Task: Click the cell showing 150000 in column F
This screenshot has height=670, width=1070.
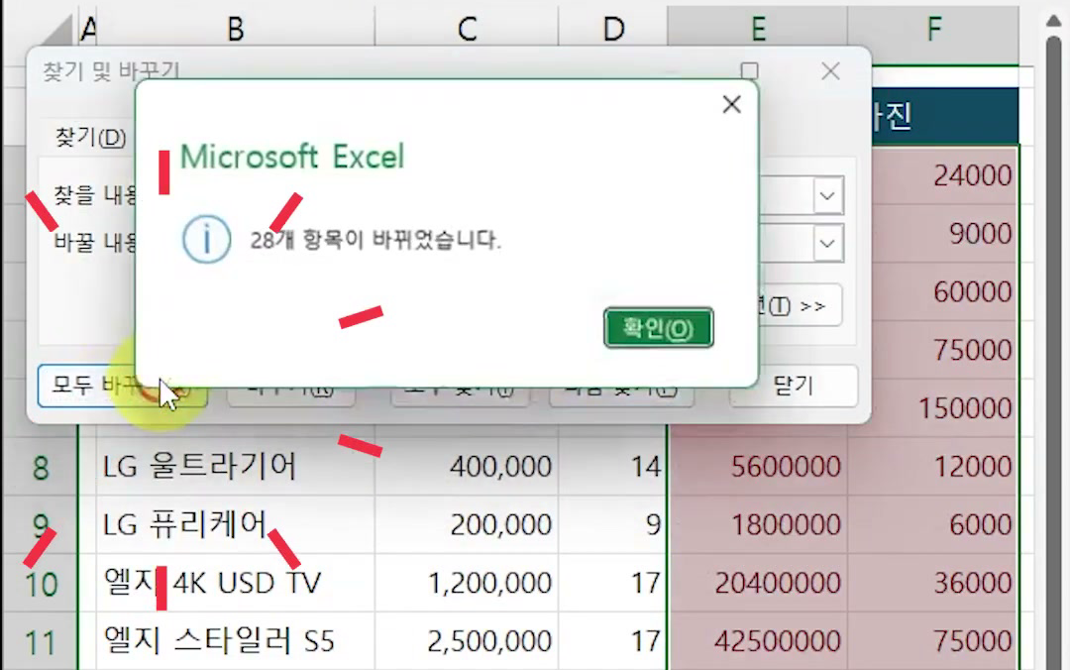Action: click(945, 408)
